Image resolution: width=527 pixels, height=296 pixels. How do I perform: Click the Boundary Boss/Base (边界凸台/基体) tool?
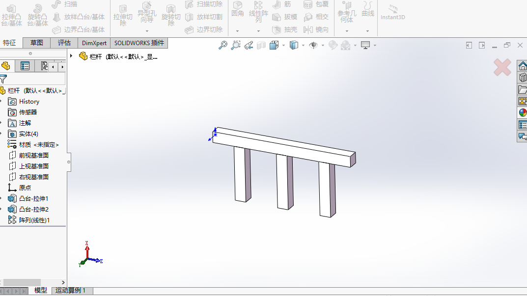(79, 29)
